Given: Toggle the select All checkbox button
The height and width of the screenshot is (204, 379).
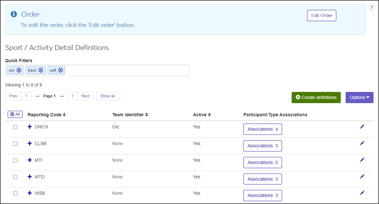Looking at the screenshot, I should pos(15,114).
